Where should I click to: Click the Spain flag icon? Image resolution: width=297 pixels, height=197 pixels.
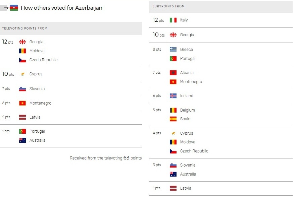[x=173, y=119]
